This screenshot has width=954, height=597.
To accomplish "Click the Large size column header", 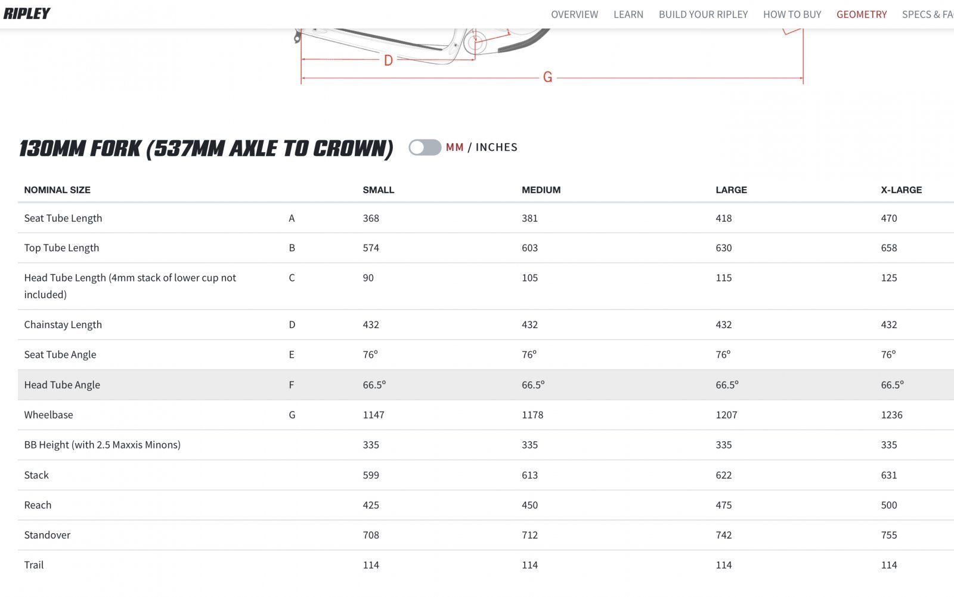I will pos(731,190).
